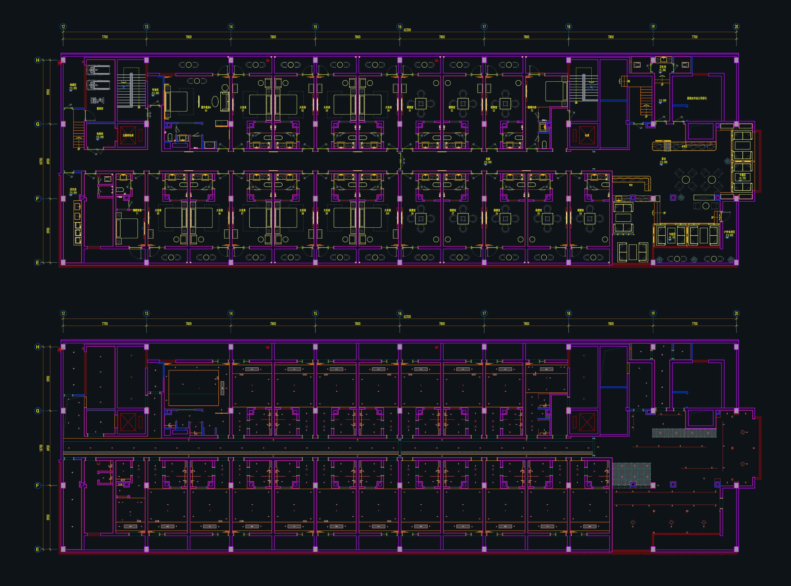The image size is (791, 586).
Task: Pick axis bubble E beside the lower ceiling plan
Action: pyautogui.click(x=38, y=549)
